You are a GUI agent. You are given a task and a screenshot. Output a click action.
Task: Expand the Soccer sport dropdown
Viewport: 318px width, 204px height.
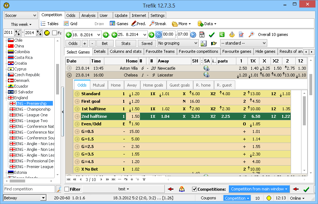(x=21, y=15)
